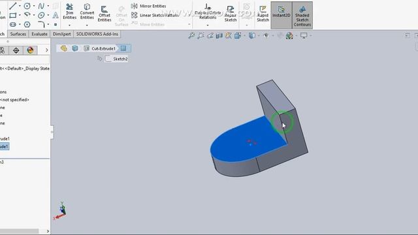Collapse feature tree panel handle
Image resolution: width=418 pixels, height=235 pixels.
[52, 132]
